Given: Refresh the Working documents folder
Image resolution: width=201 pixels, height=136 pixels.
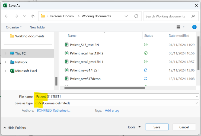Looking at the screenshot, I should (136, 16).
